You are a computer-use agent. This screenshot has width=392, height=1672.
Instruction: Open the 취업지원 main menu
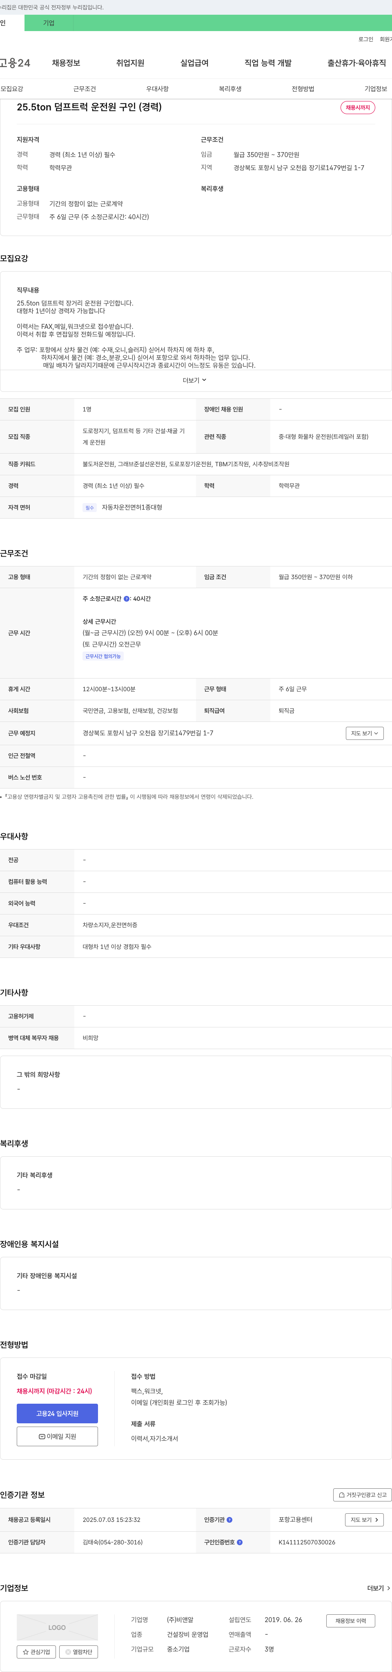pyautogui.click(x=130, y=63)
